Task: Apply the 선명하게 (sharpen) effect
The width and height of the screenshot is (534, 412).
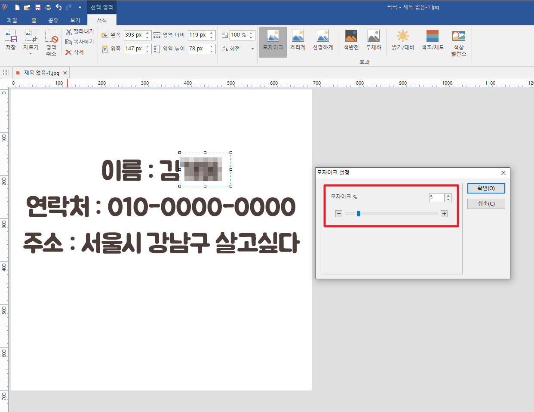Action: pyautogui.click(x=323, y=40)
